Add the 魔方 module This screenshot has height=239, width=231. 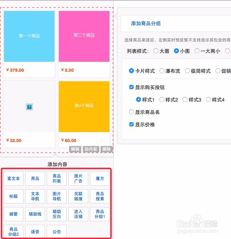pyautogui.click(x=100, y=179)
